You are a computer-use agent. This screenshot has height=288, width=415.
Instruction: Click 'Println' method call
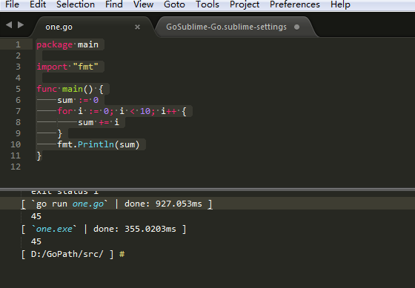point(96,144)
